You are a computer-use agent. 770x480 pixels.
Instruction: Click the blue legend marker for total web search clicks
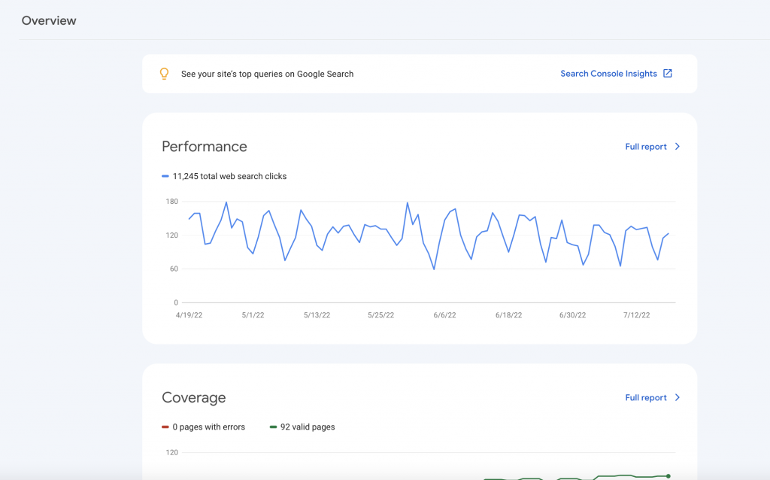[165, 176]
